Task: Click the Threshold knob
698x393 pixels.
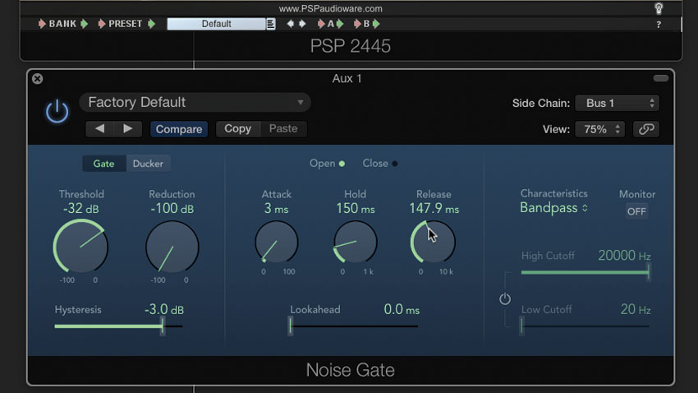Action: pos(80,247)
